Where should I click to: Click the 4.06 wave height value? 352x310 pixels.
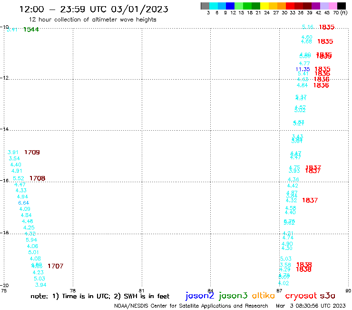pyautogui.click(x=32, y=246)
